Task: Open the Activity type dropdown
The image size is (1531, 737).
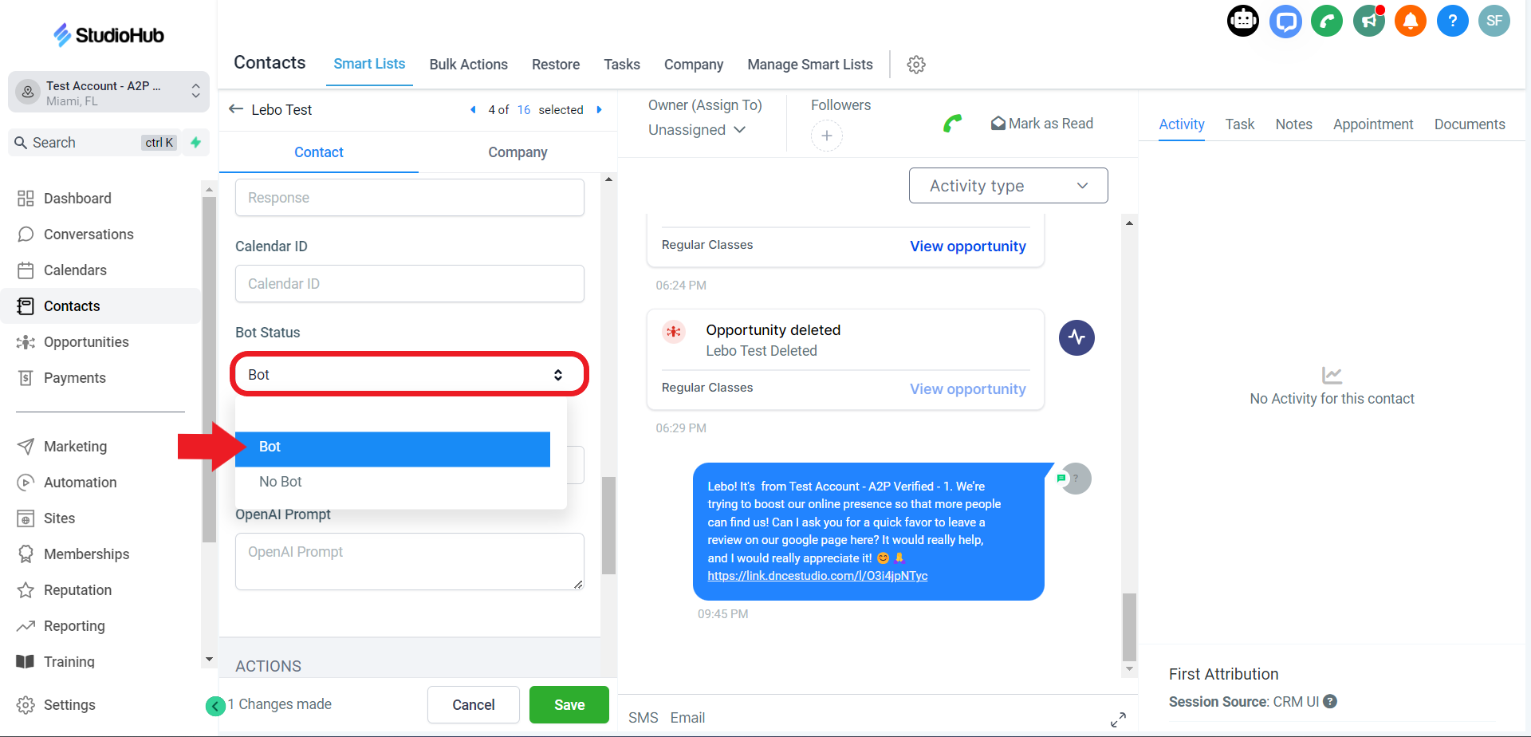Action: pyautogui.click(x=1008, y=186)
